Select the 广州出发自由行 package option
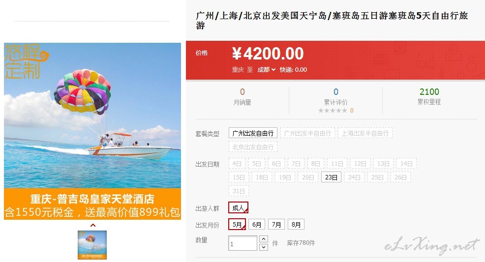Viewport: 485px width, 262px height. coord(253,133)
